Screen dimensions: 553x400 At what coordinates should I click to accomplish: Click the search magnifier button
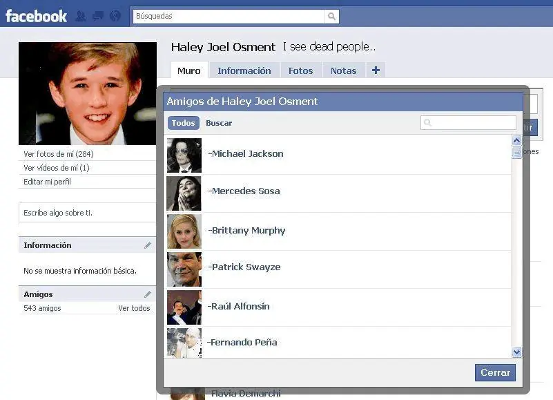tap(331, 17)
